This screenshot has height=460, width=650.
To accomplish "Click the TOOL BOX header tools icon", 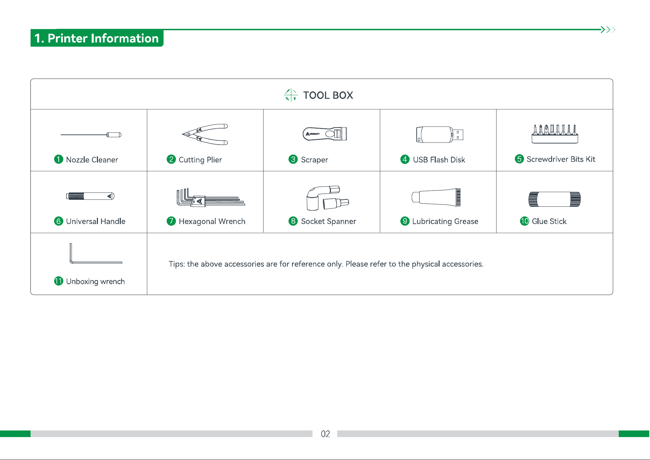I will pyautogui.click(x=291, y=95).
